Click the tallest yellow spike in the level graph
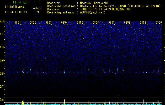 [118, 100]
